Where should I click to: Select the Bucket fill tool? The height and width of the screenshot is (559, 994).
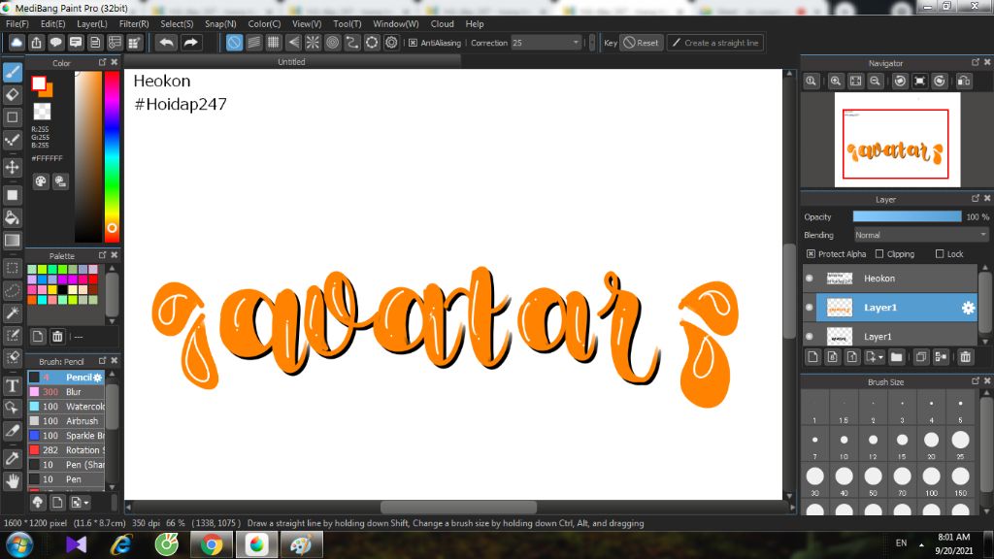pyautogui.click(x=12, y=218)
